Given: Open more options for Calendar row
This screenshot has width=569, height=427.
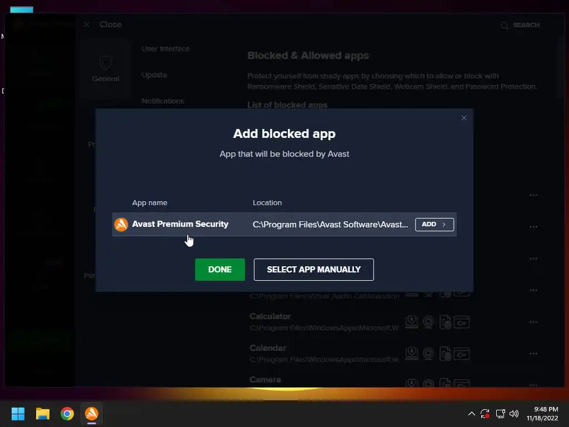Looking at the screenshot, I should (533, 353).
